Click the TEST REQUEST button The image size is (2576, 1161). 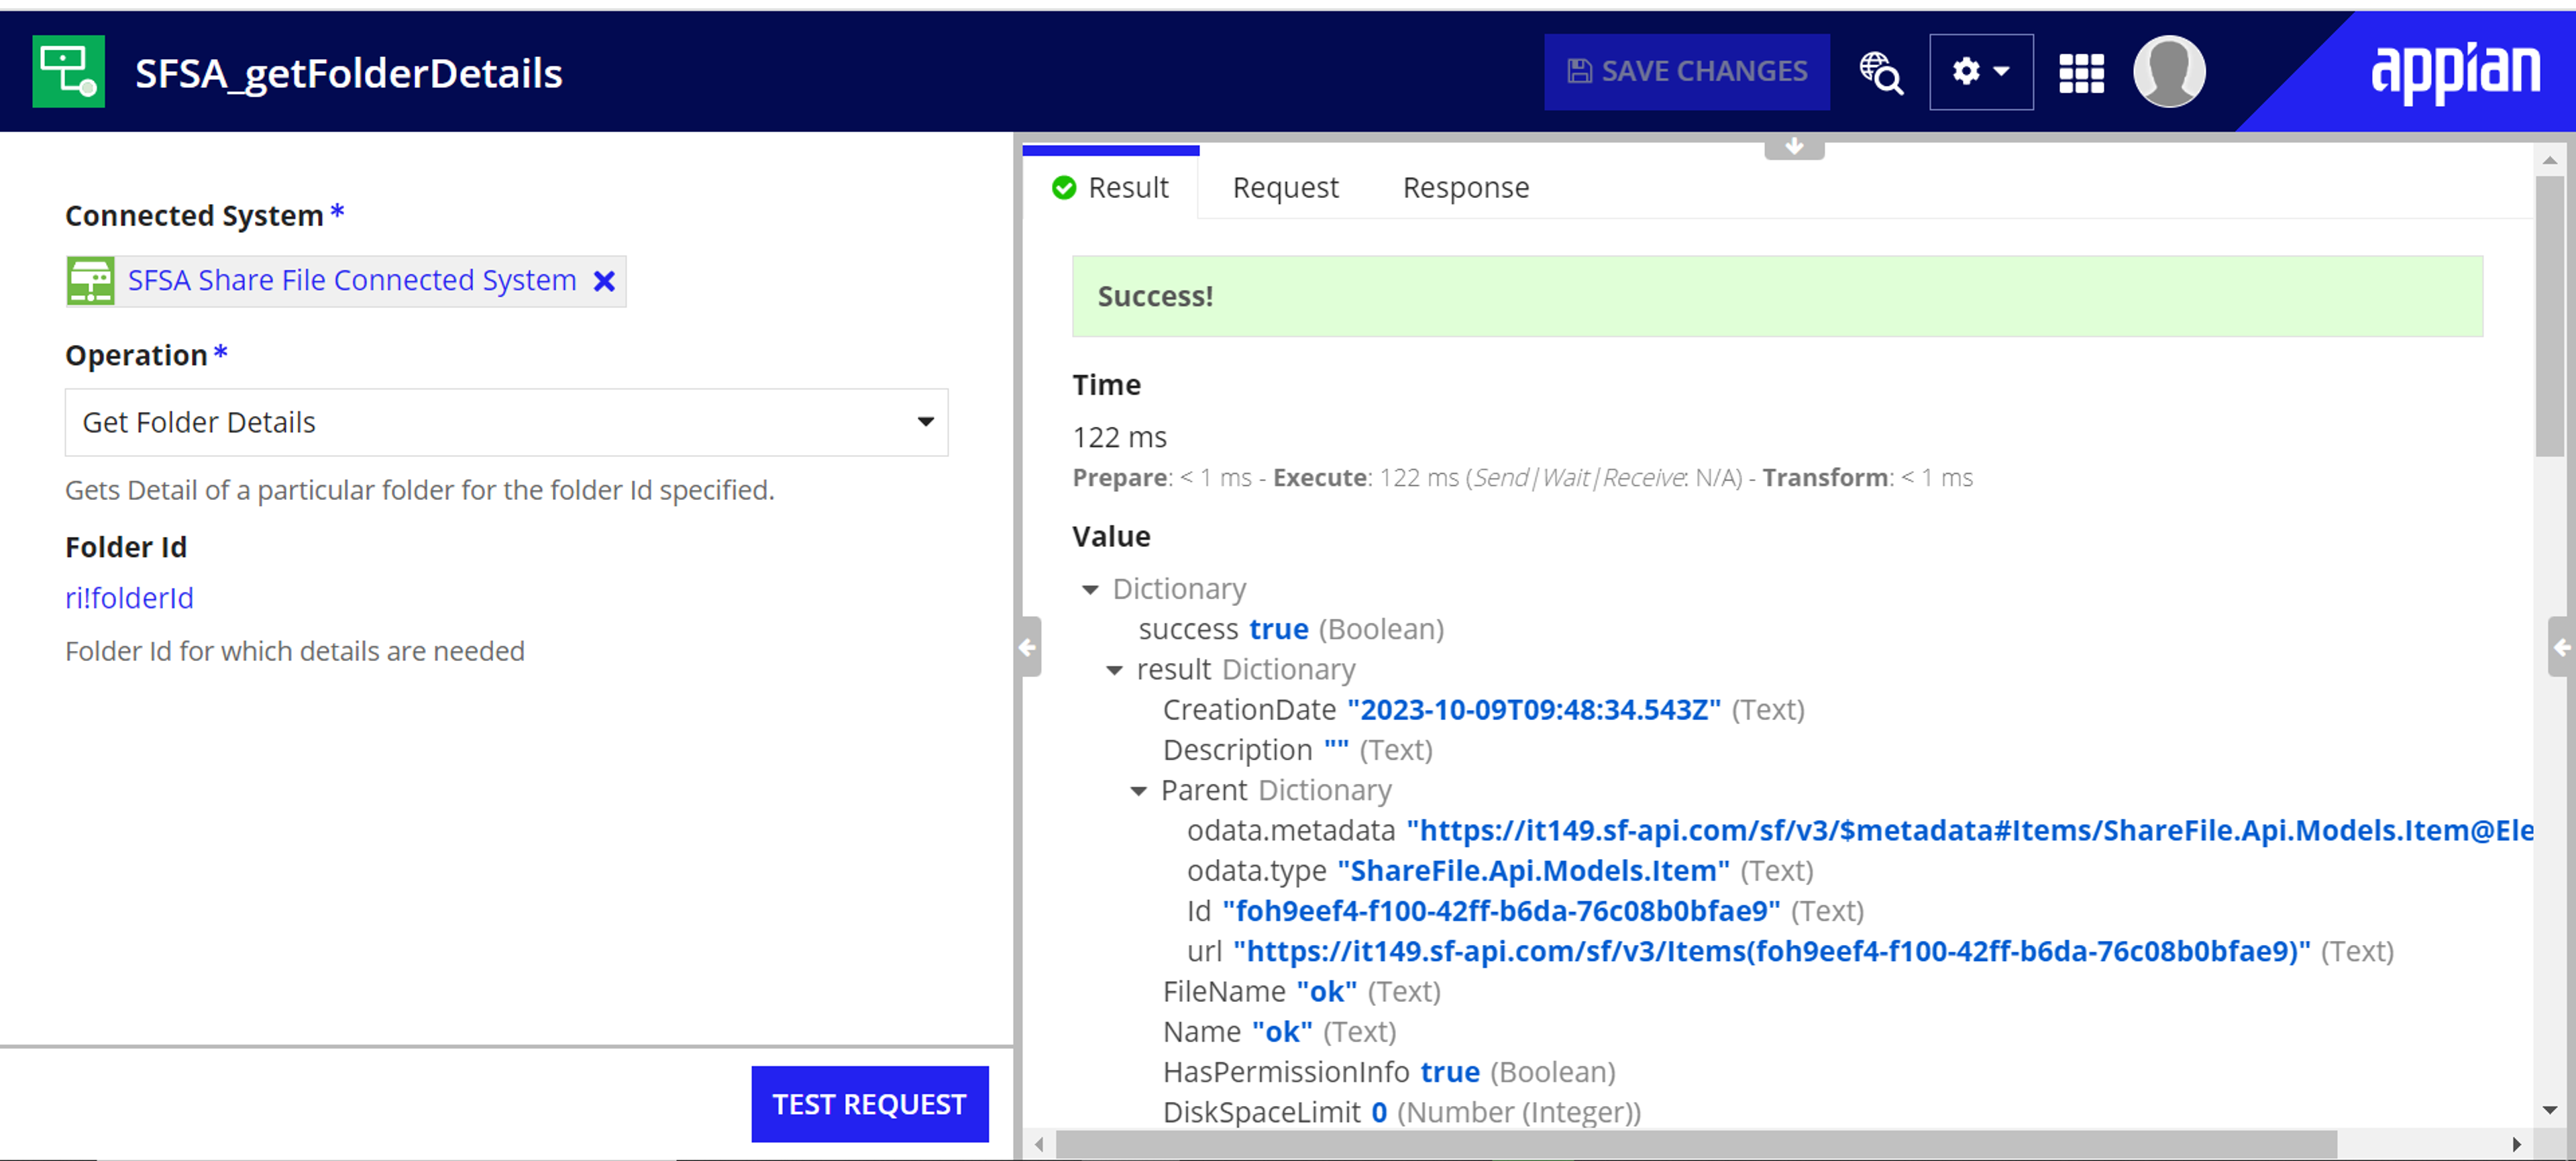(869, 1104)
